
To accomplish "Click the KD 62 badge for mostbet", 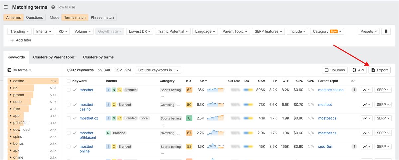I will pos(189,90).
